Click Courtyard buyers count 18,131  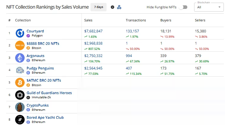tap(166, 31)
